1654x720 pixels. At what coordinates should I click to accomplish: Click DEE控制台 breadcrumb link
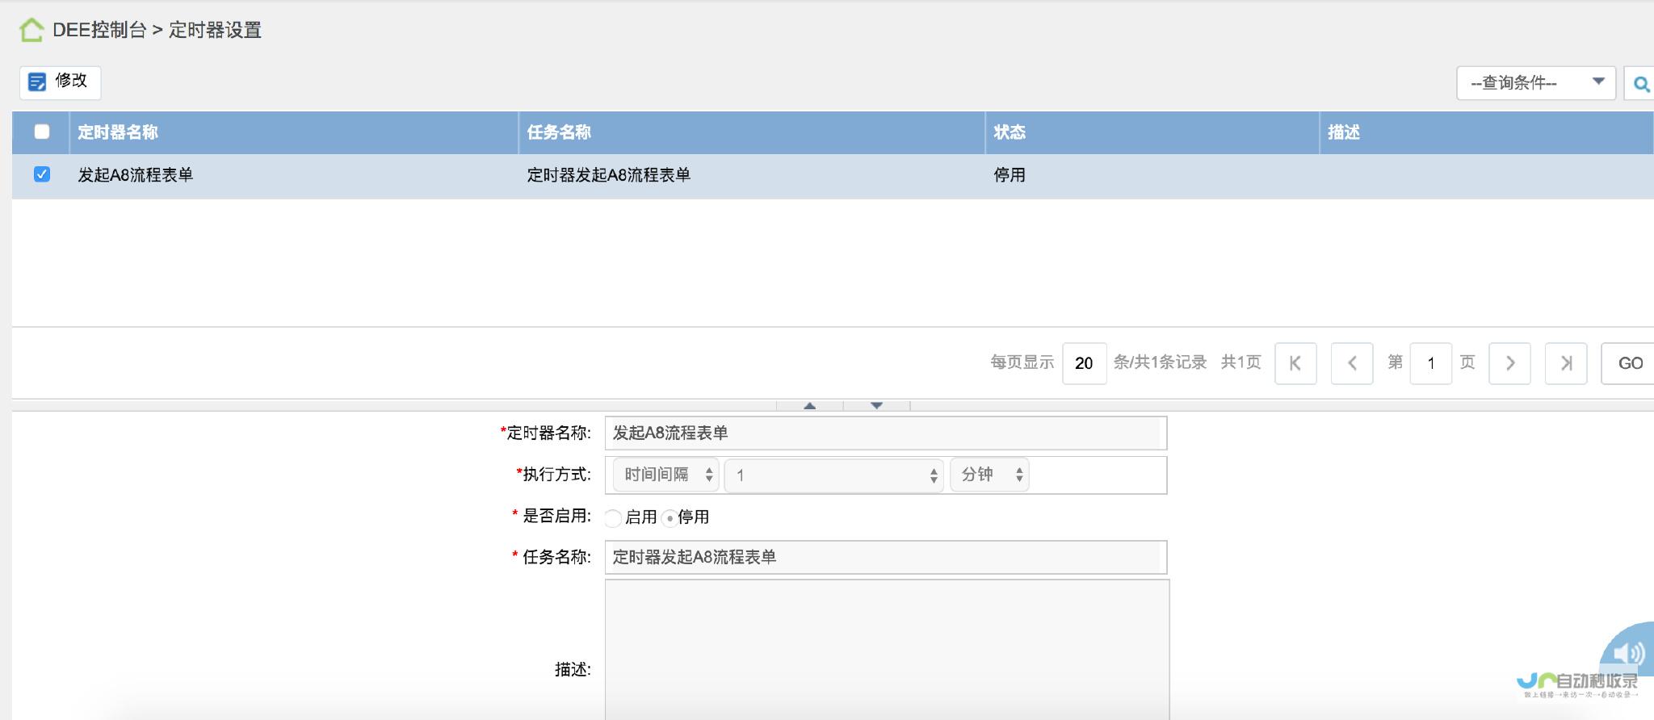pyautogui.click(x=99, y=31)
